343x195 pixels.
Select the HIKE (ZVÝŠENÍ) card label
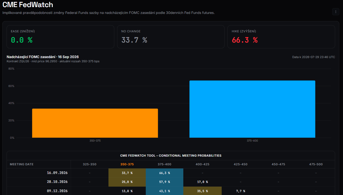click(244, 31)
